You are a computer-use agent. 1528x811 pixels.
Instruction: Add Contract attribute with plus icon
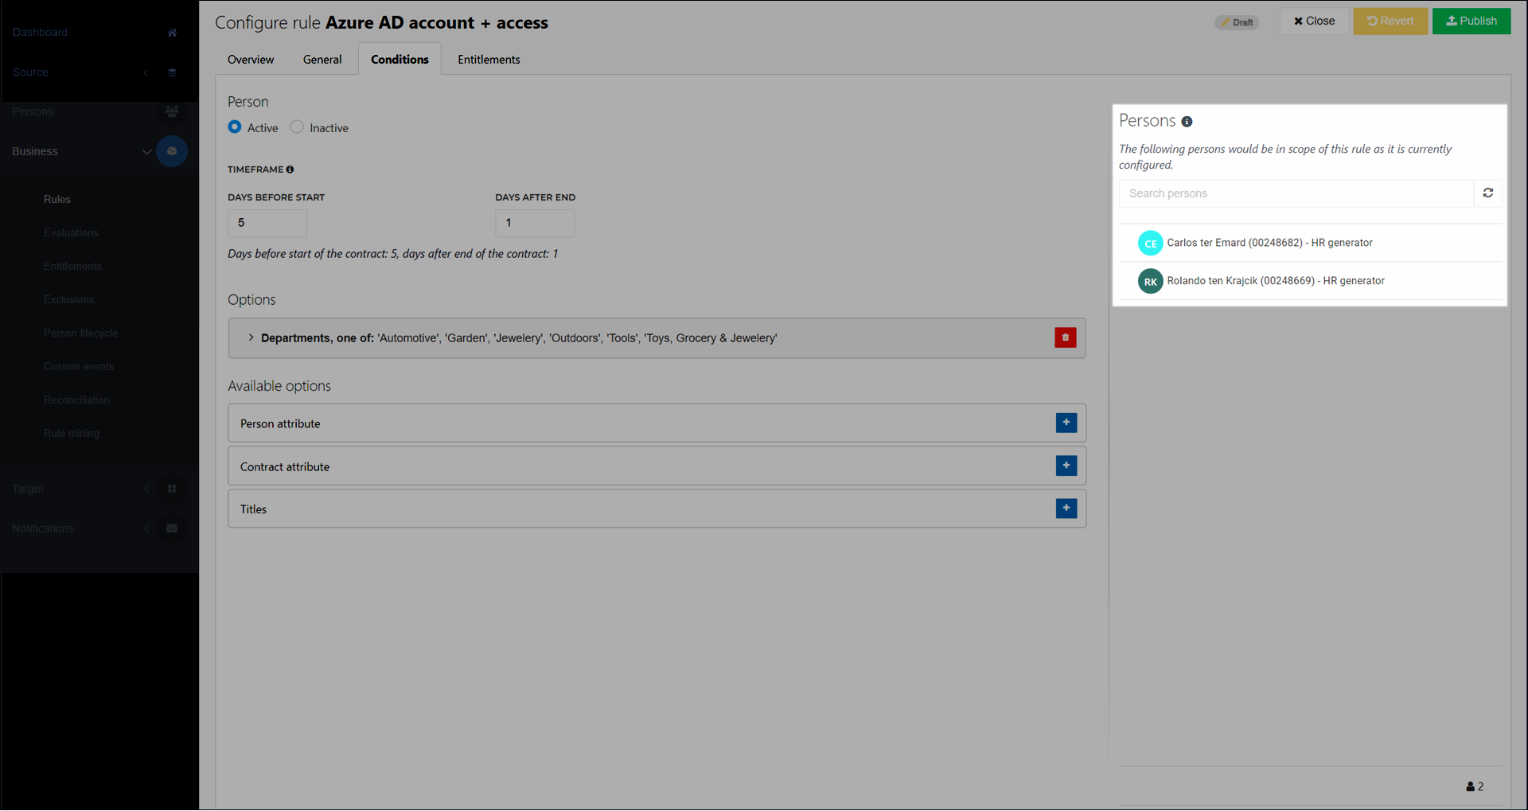point(1066,466)
